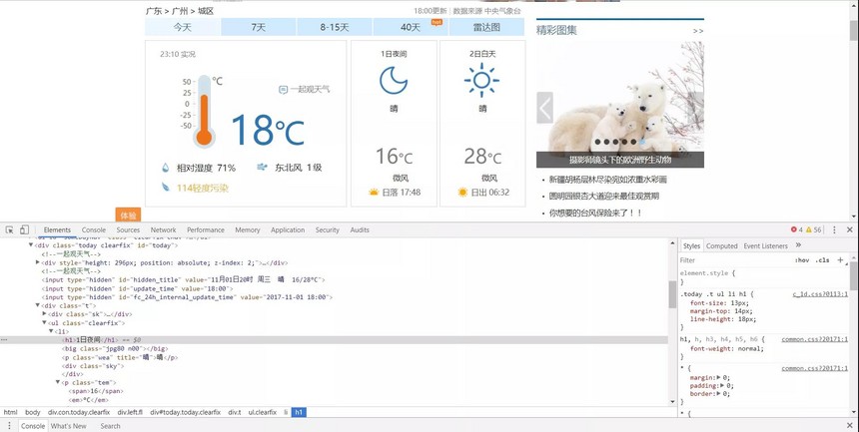Open the DevTools three-dot customize menu
The image size is (859, 432).
coord(835,229)
